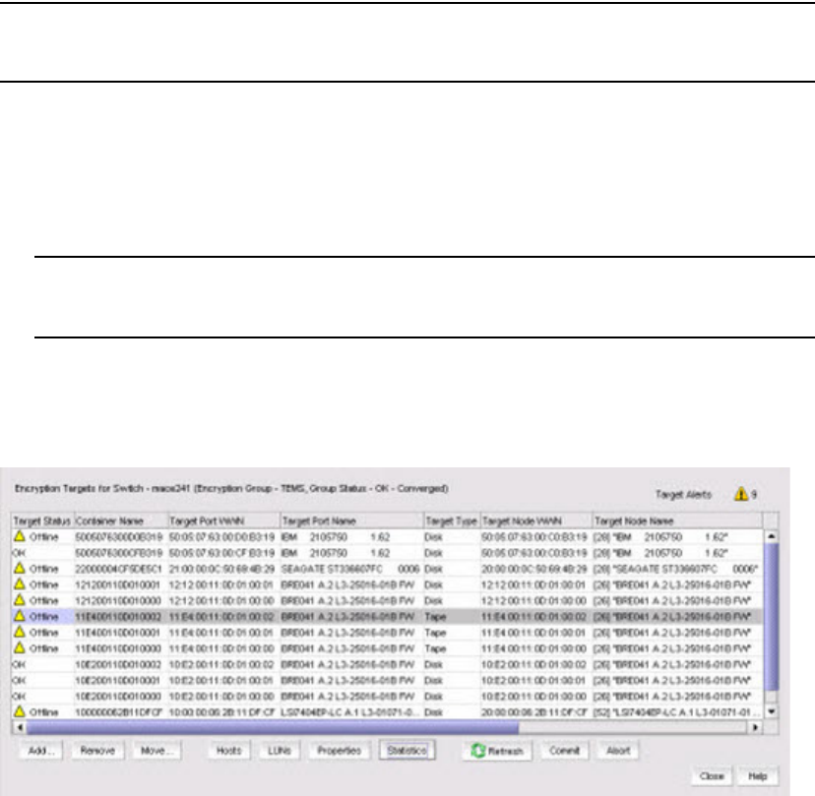815x796 pixels.
Task: Click the horizontal scrollbar left arrow
Action: coord(20,727)
